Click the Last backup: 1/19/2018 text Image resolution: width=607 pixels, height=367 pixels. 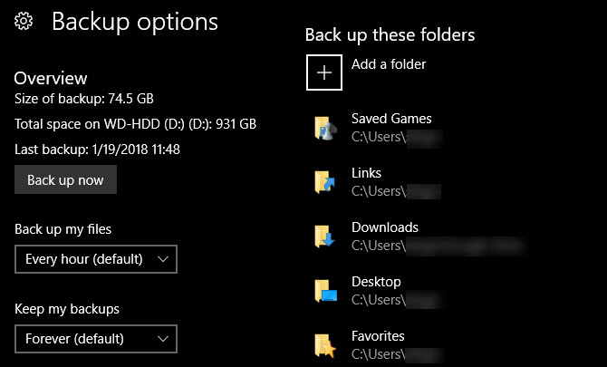pyautogui.click(x=97, y=150)
